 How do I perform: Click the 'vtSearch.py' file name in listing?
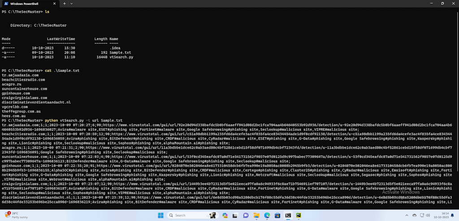point(121,57)
